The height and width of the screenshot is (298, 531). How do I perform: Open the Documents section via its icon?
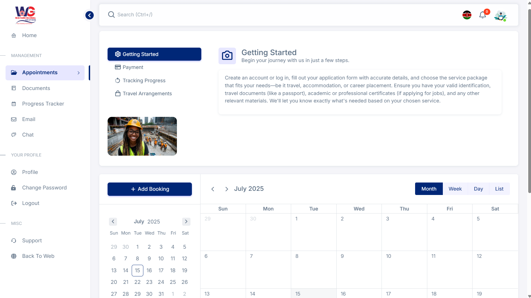(x=14, y=88)
